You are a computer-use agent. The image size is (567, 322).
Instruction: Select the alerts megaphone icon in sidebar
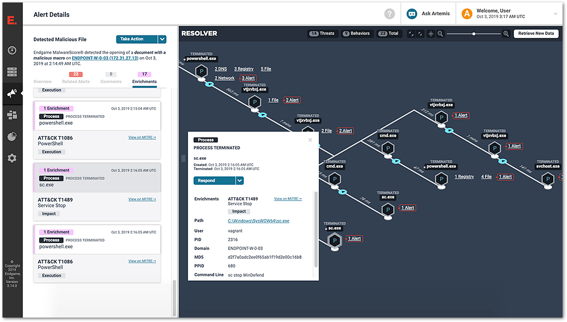tap(12, 93)
